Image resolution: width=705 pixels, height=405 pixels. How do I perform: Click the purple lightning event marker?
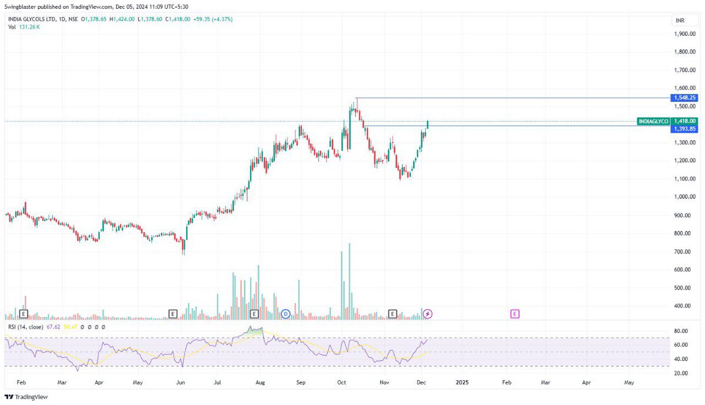428,314
